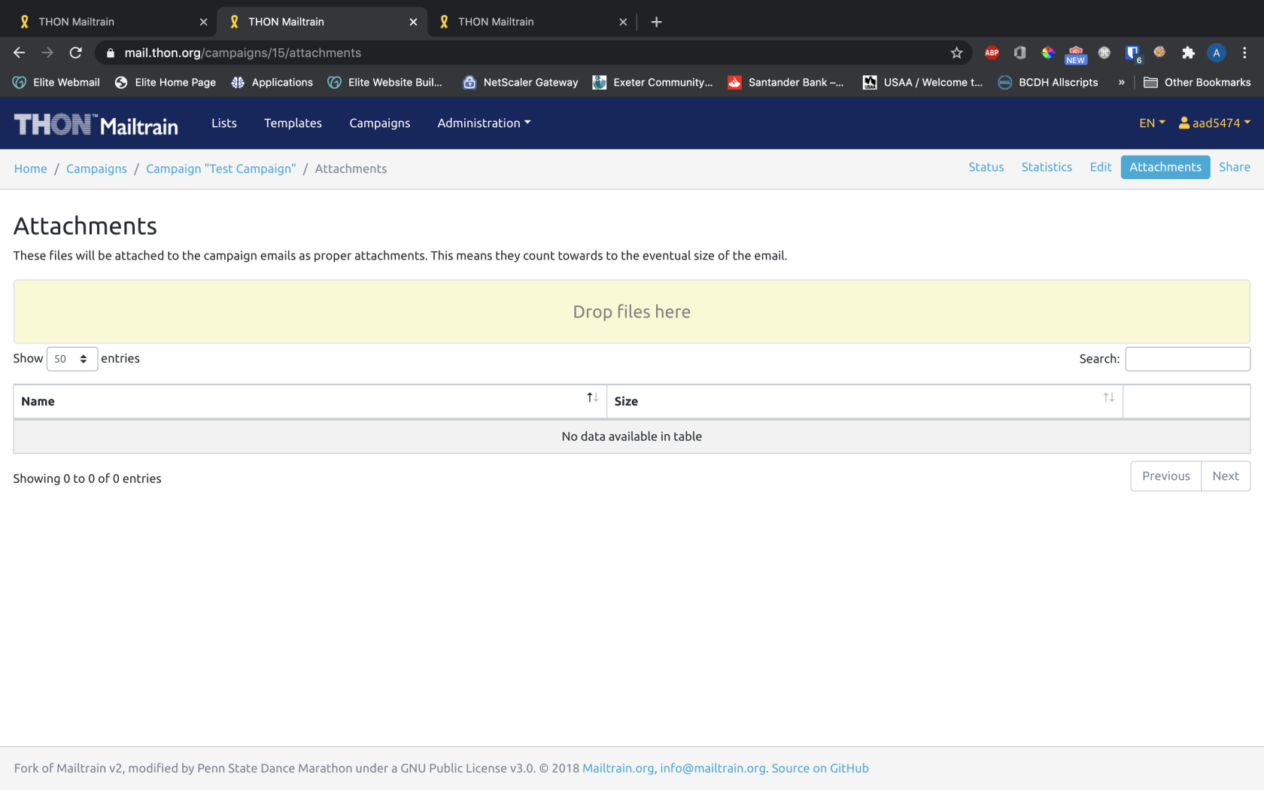Image resolution: width=1264 pixels, height=790 pixels.
Task: Show more bookmarks with double chevron
Action: 1121,82
